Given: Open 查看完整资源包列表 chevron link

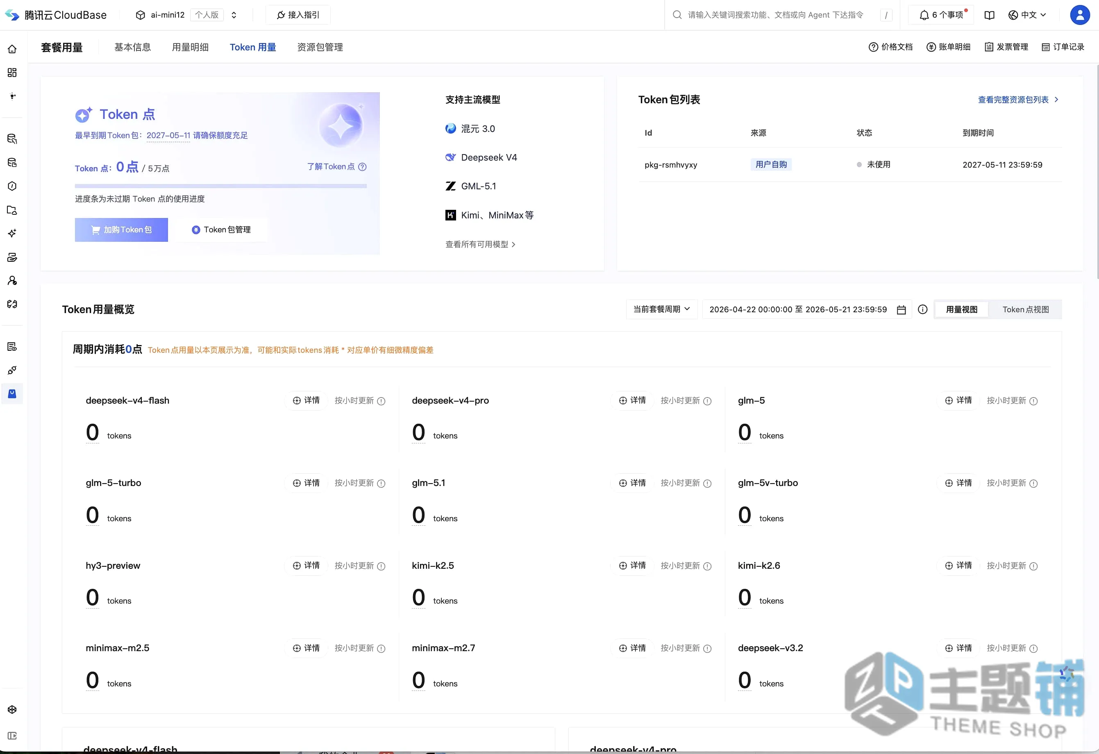Looking at the screenshot, I should click(x=1018, y=100).
